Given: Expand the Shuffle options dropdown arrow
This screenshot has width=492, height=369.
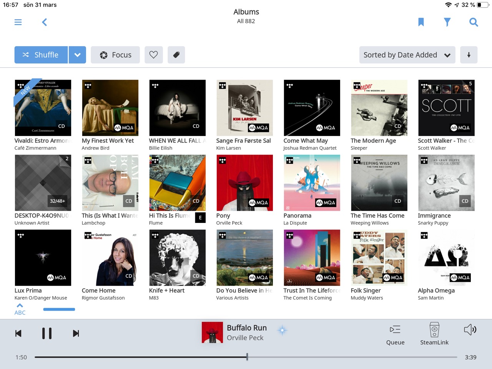Looking at the screenshot, I should click(x=77, y=55).
